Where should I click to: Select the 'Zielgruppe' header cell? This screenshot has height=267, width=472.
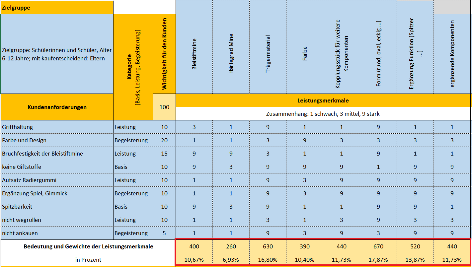pyautogui.click(x=57, y=8)
